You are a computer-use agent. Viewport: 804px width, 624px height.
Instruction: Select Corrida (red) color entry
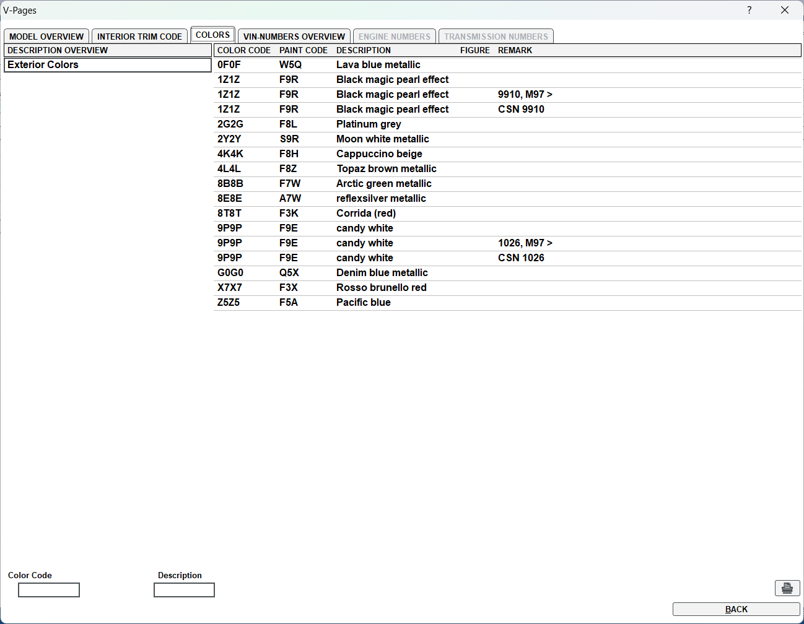(x=365, y=214)
